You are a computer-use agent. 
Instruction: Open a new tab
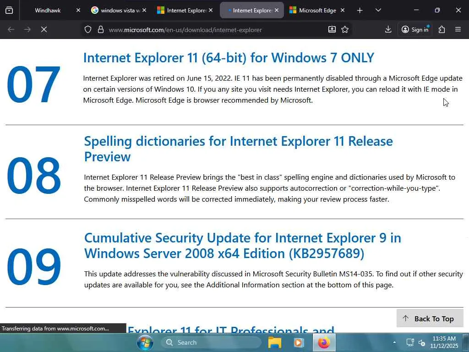point(360,11)
